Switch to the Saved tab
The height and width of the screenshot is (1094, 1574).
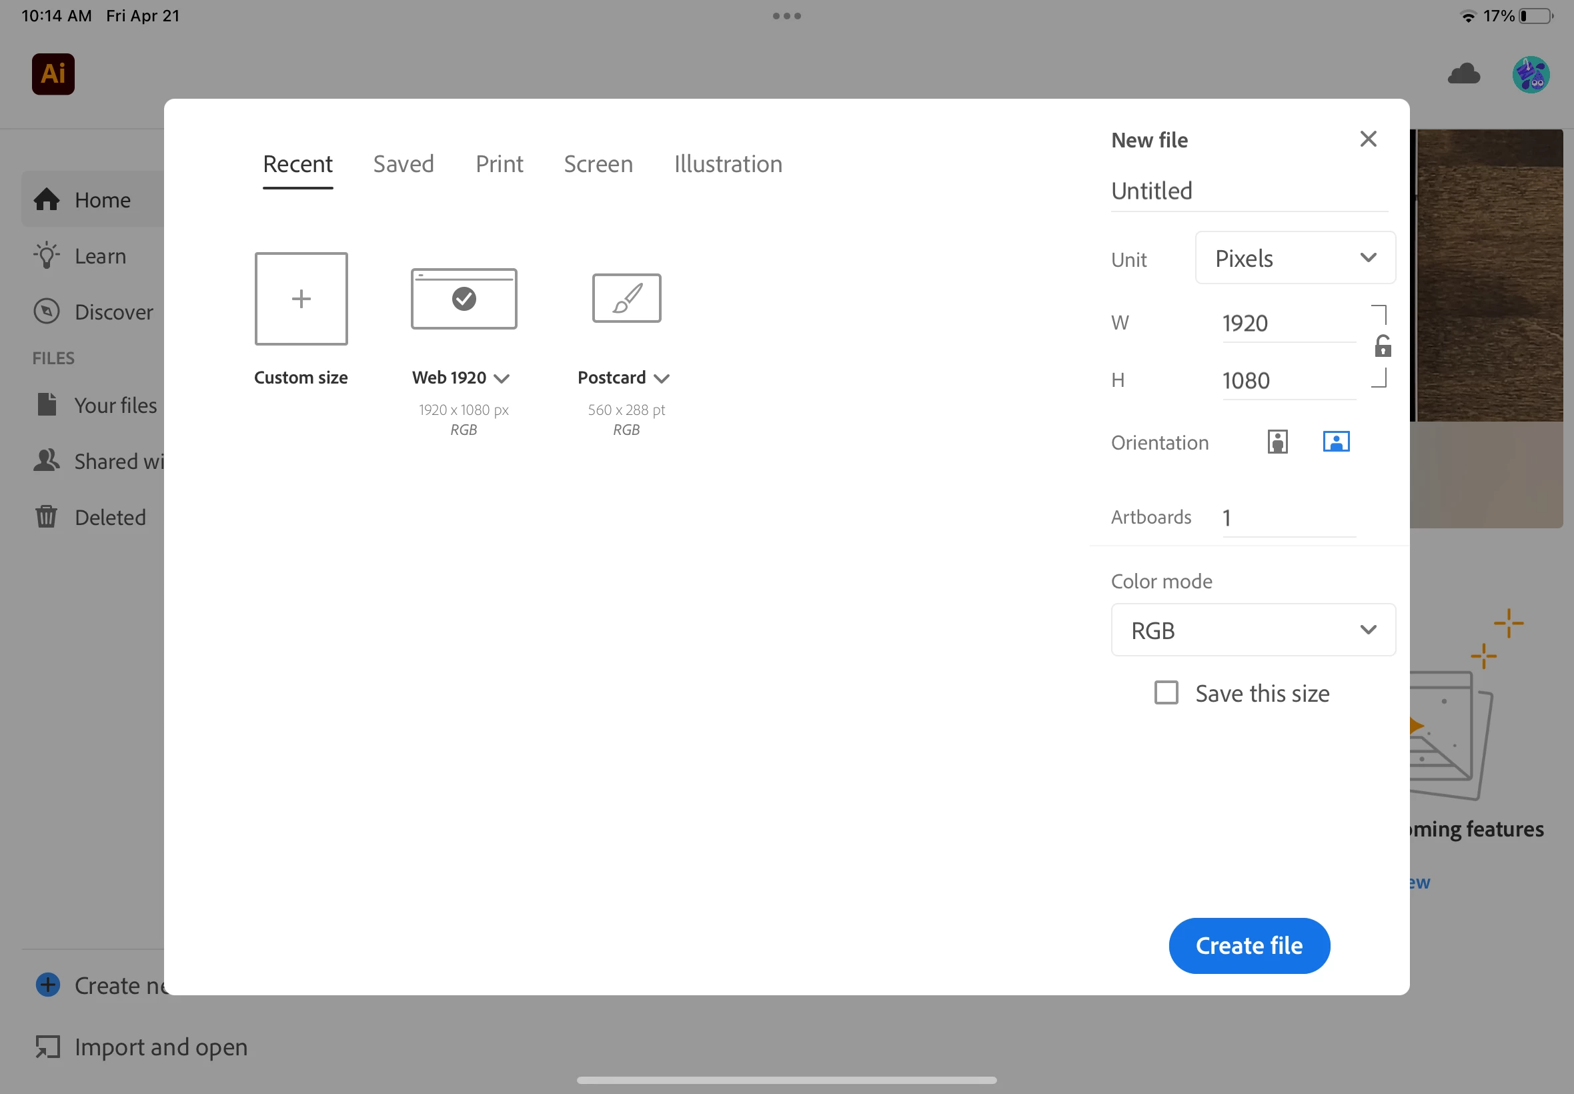coord(403,165)
